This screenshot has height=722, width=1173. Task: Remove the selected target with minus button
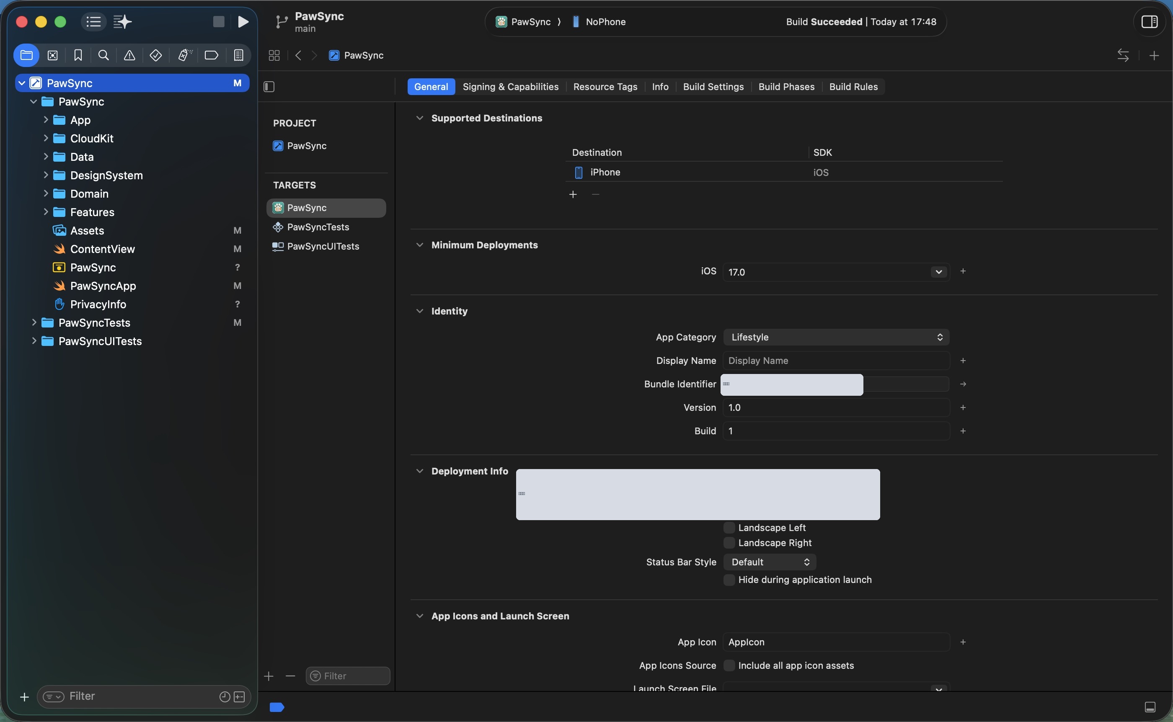[290, 676]
